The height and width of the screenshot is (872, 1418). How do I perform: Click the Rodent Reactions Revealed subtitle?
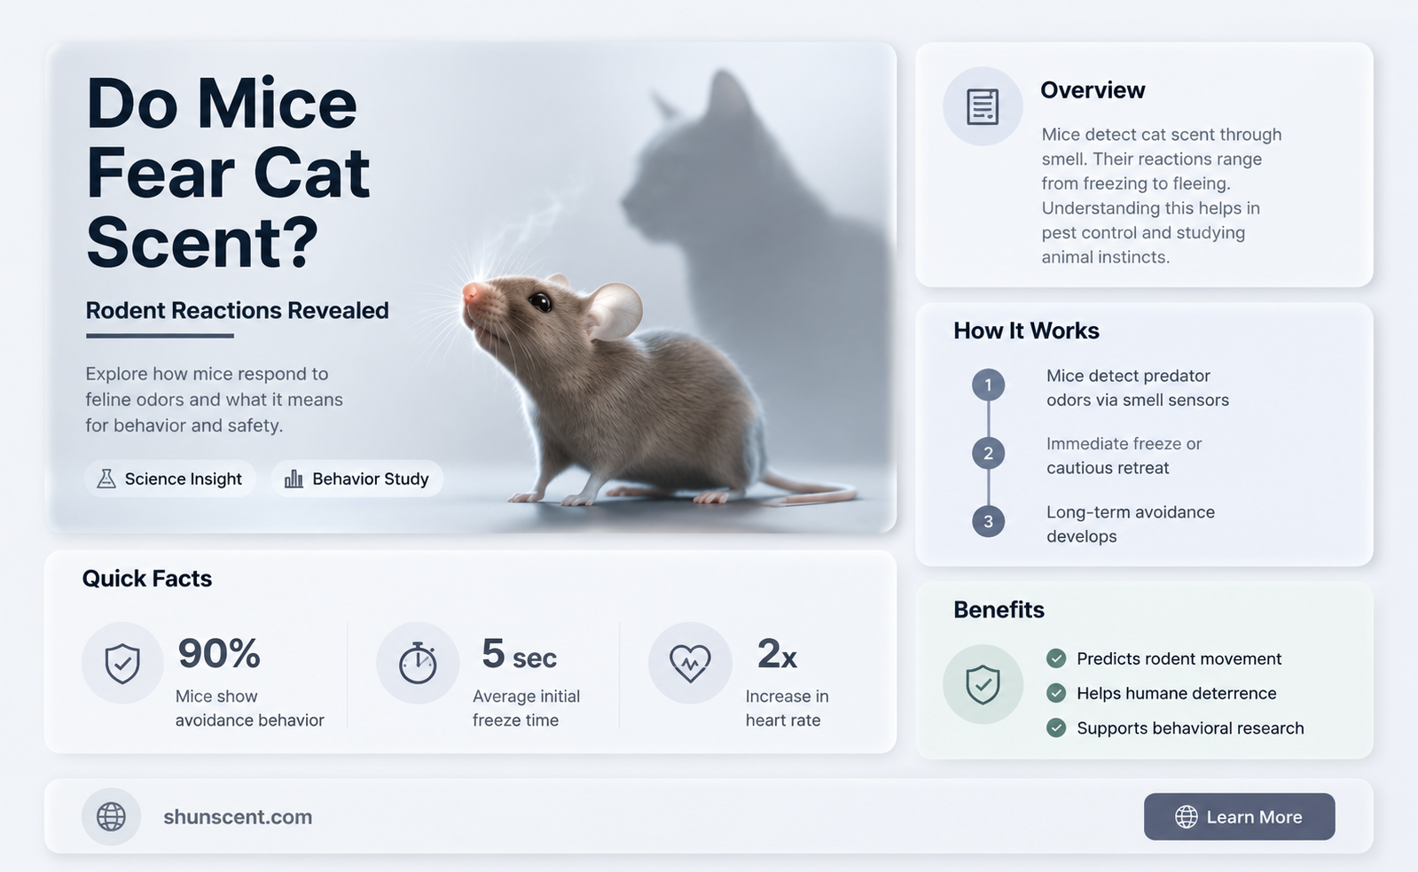[x=237, y=310]
